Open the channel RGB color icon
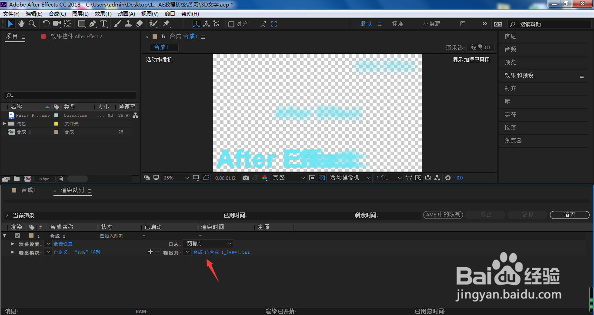 pos(265,178)
